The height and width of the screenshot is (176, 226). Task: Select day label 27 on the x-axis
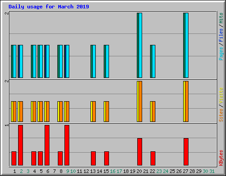(x=185, y=171)
